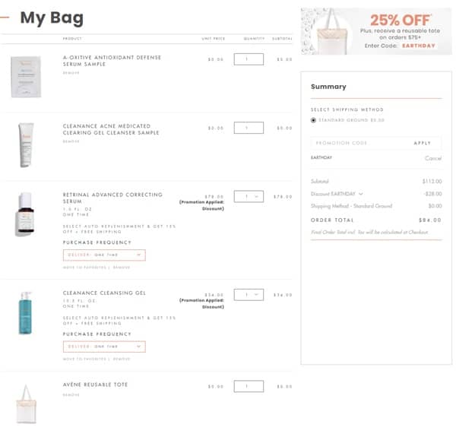
Task: Click the Apply promotion code button
Action: [x=422, y=143]
